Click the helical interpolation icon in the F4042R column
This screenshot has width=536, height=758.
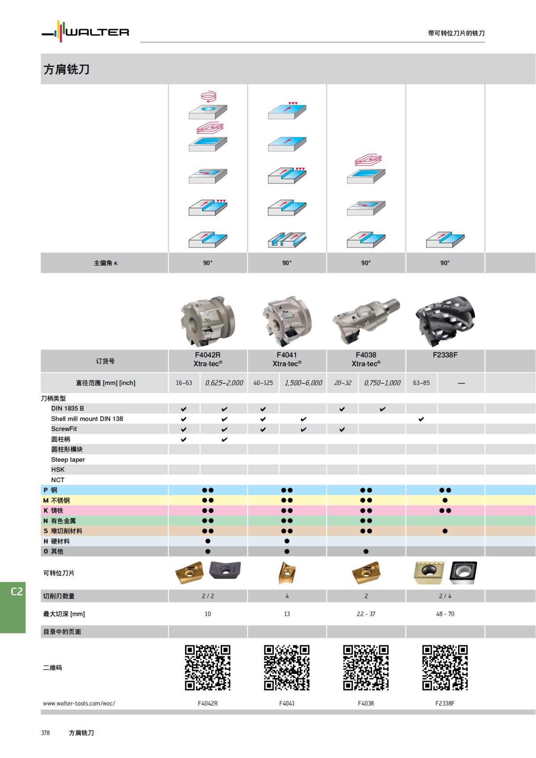[208, 105]
